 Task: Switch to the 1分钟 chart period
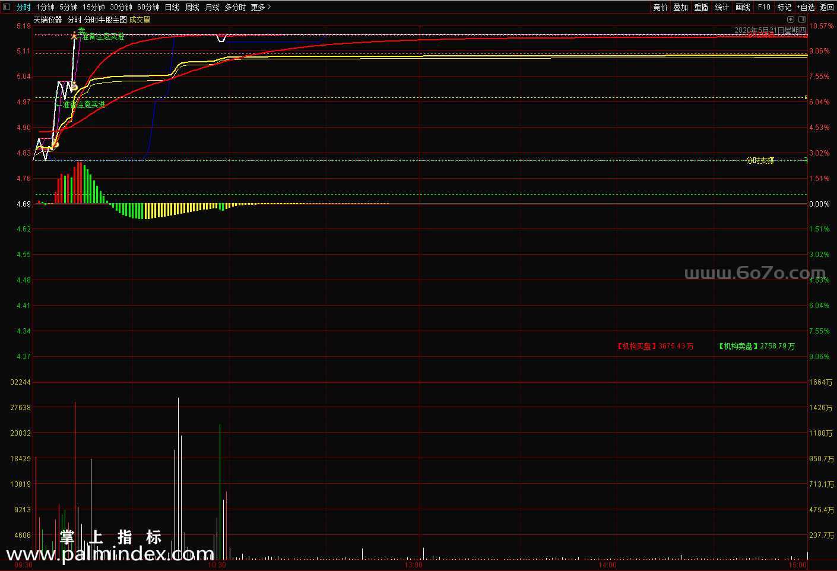coord(45,7)
